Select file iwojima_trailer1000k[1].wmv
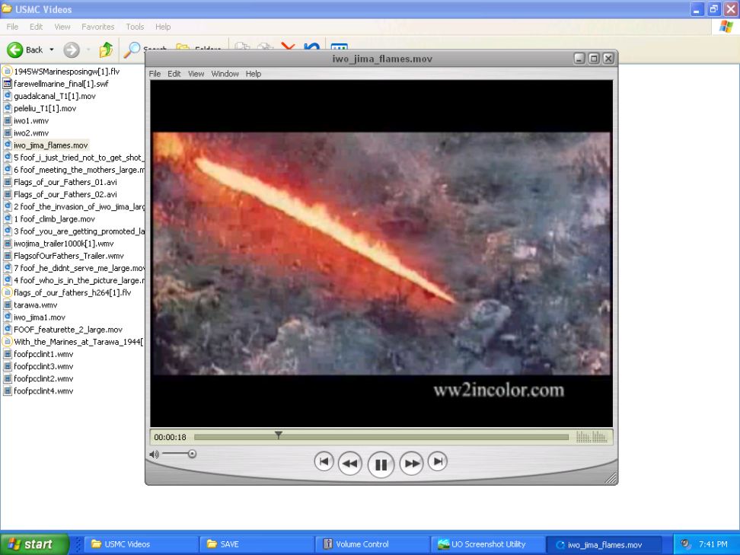This screenshot has height=555, width=740. [x=64, y=244]
